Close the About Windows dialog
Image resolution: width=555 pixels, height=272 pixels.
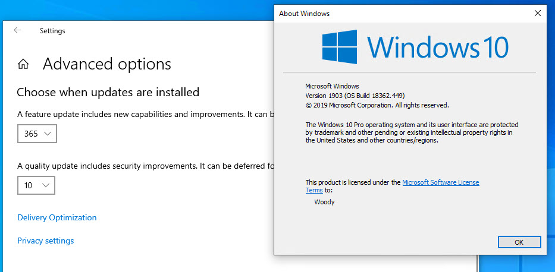click(538, 13)
